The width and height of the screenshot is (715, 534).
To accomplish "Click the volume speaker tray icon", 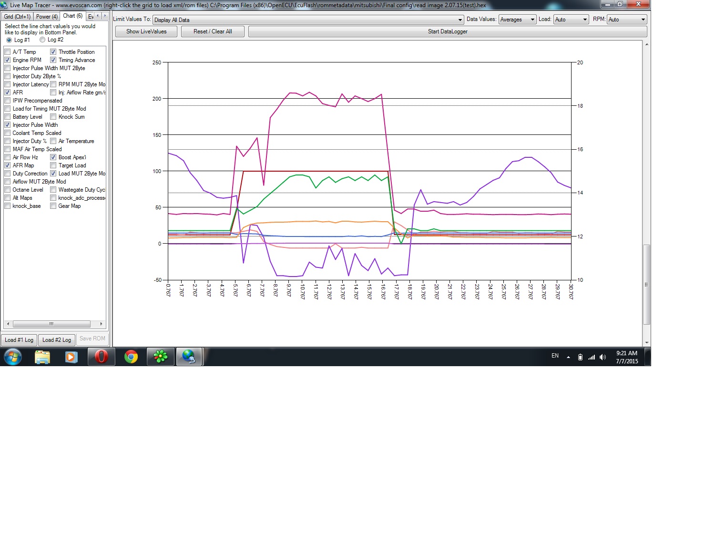I will click(603, 357).
